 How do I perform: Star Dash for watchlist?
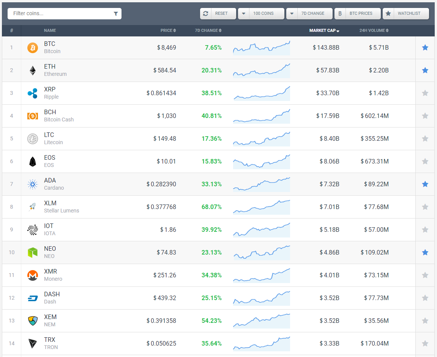click(425, 298)
